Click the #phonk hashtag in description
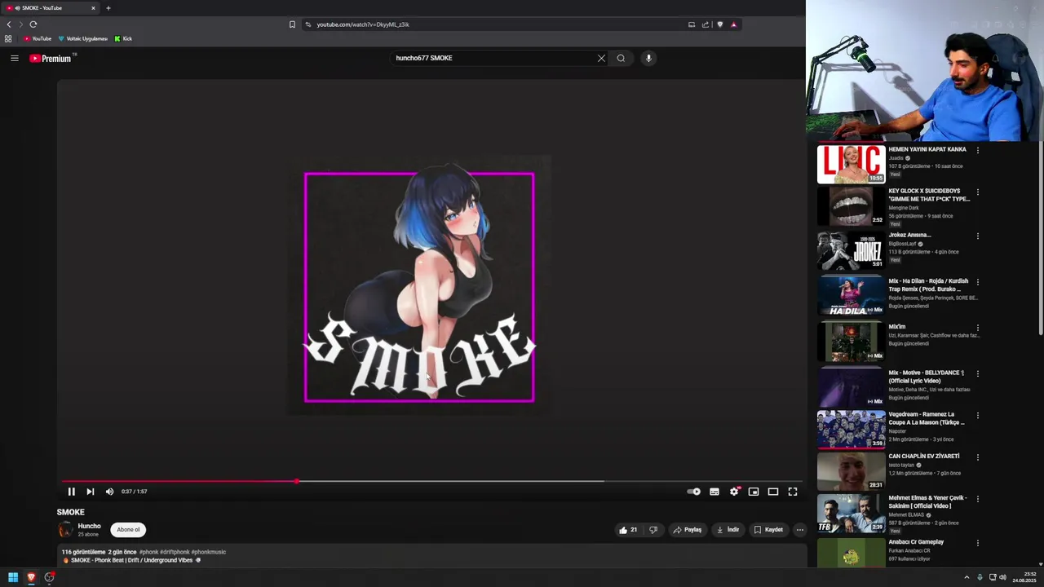The height and width of the screenshot is (587, 1044). click(149, 552)
